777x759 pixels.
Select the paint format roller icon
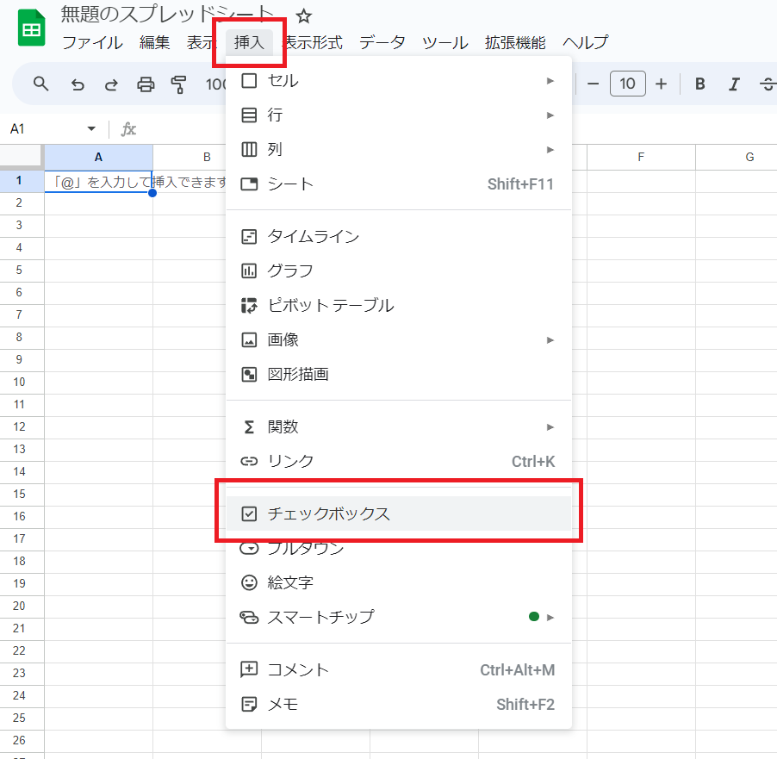(179, 84)
